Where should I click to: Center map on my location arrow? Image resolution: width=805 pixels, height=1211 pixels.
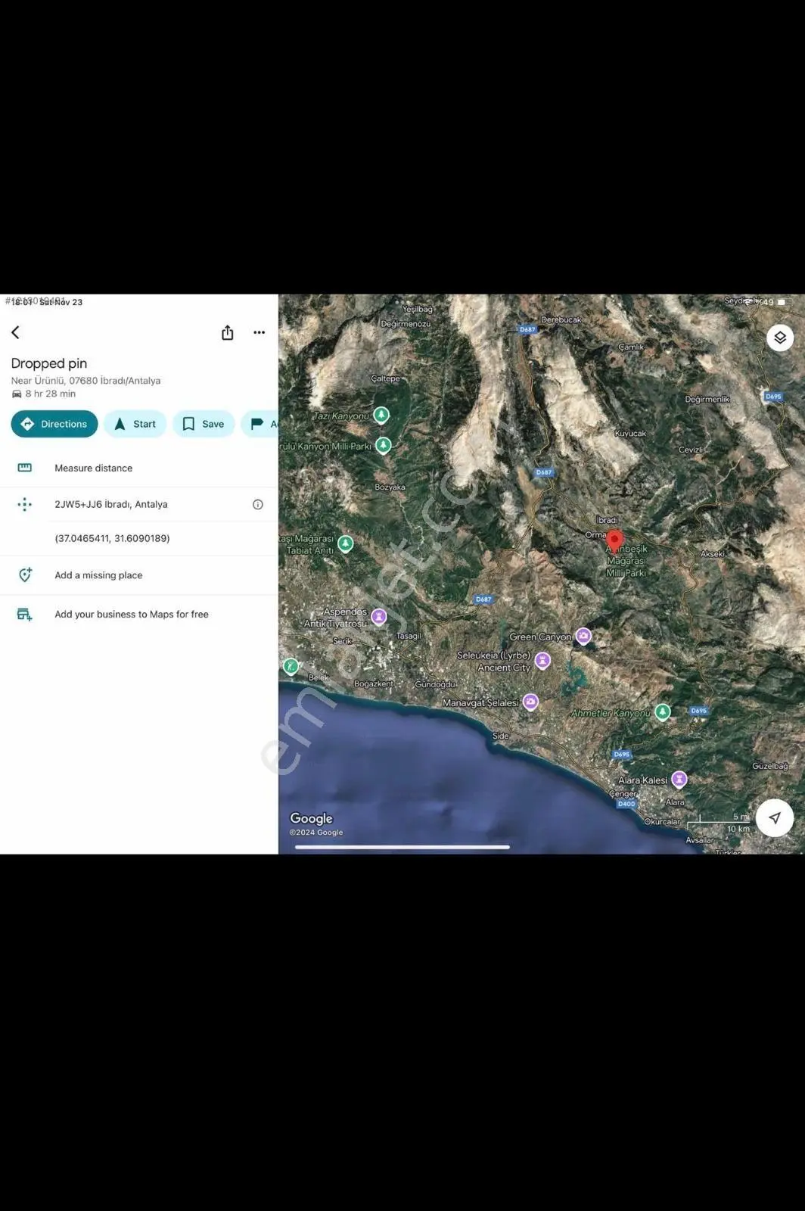coord(774,817)
